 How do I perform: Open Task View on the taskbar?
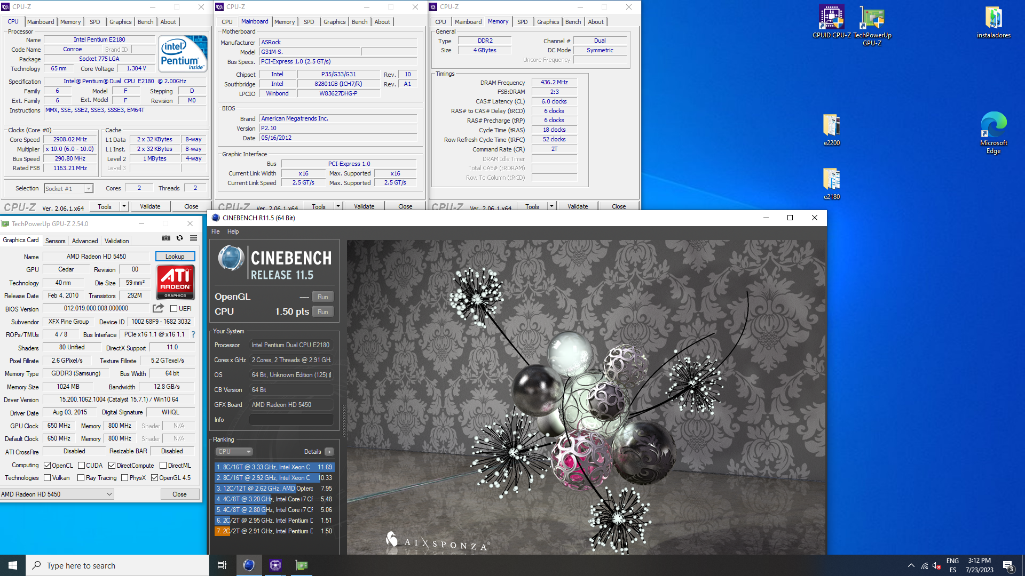click(222, 565)
